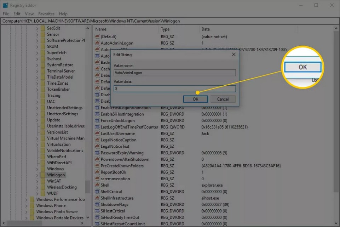Expand the Terminal Server key
The image size is (340, 227).
pyautogui.click(x=37, y=71)
